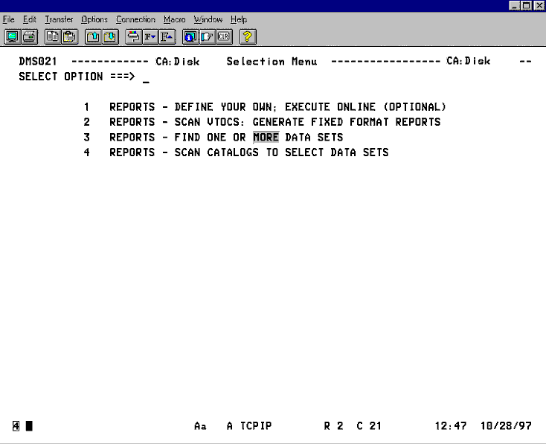Click the session info toolbar icon
Screen dimensions: 546x444
coord(190,36)
